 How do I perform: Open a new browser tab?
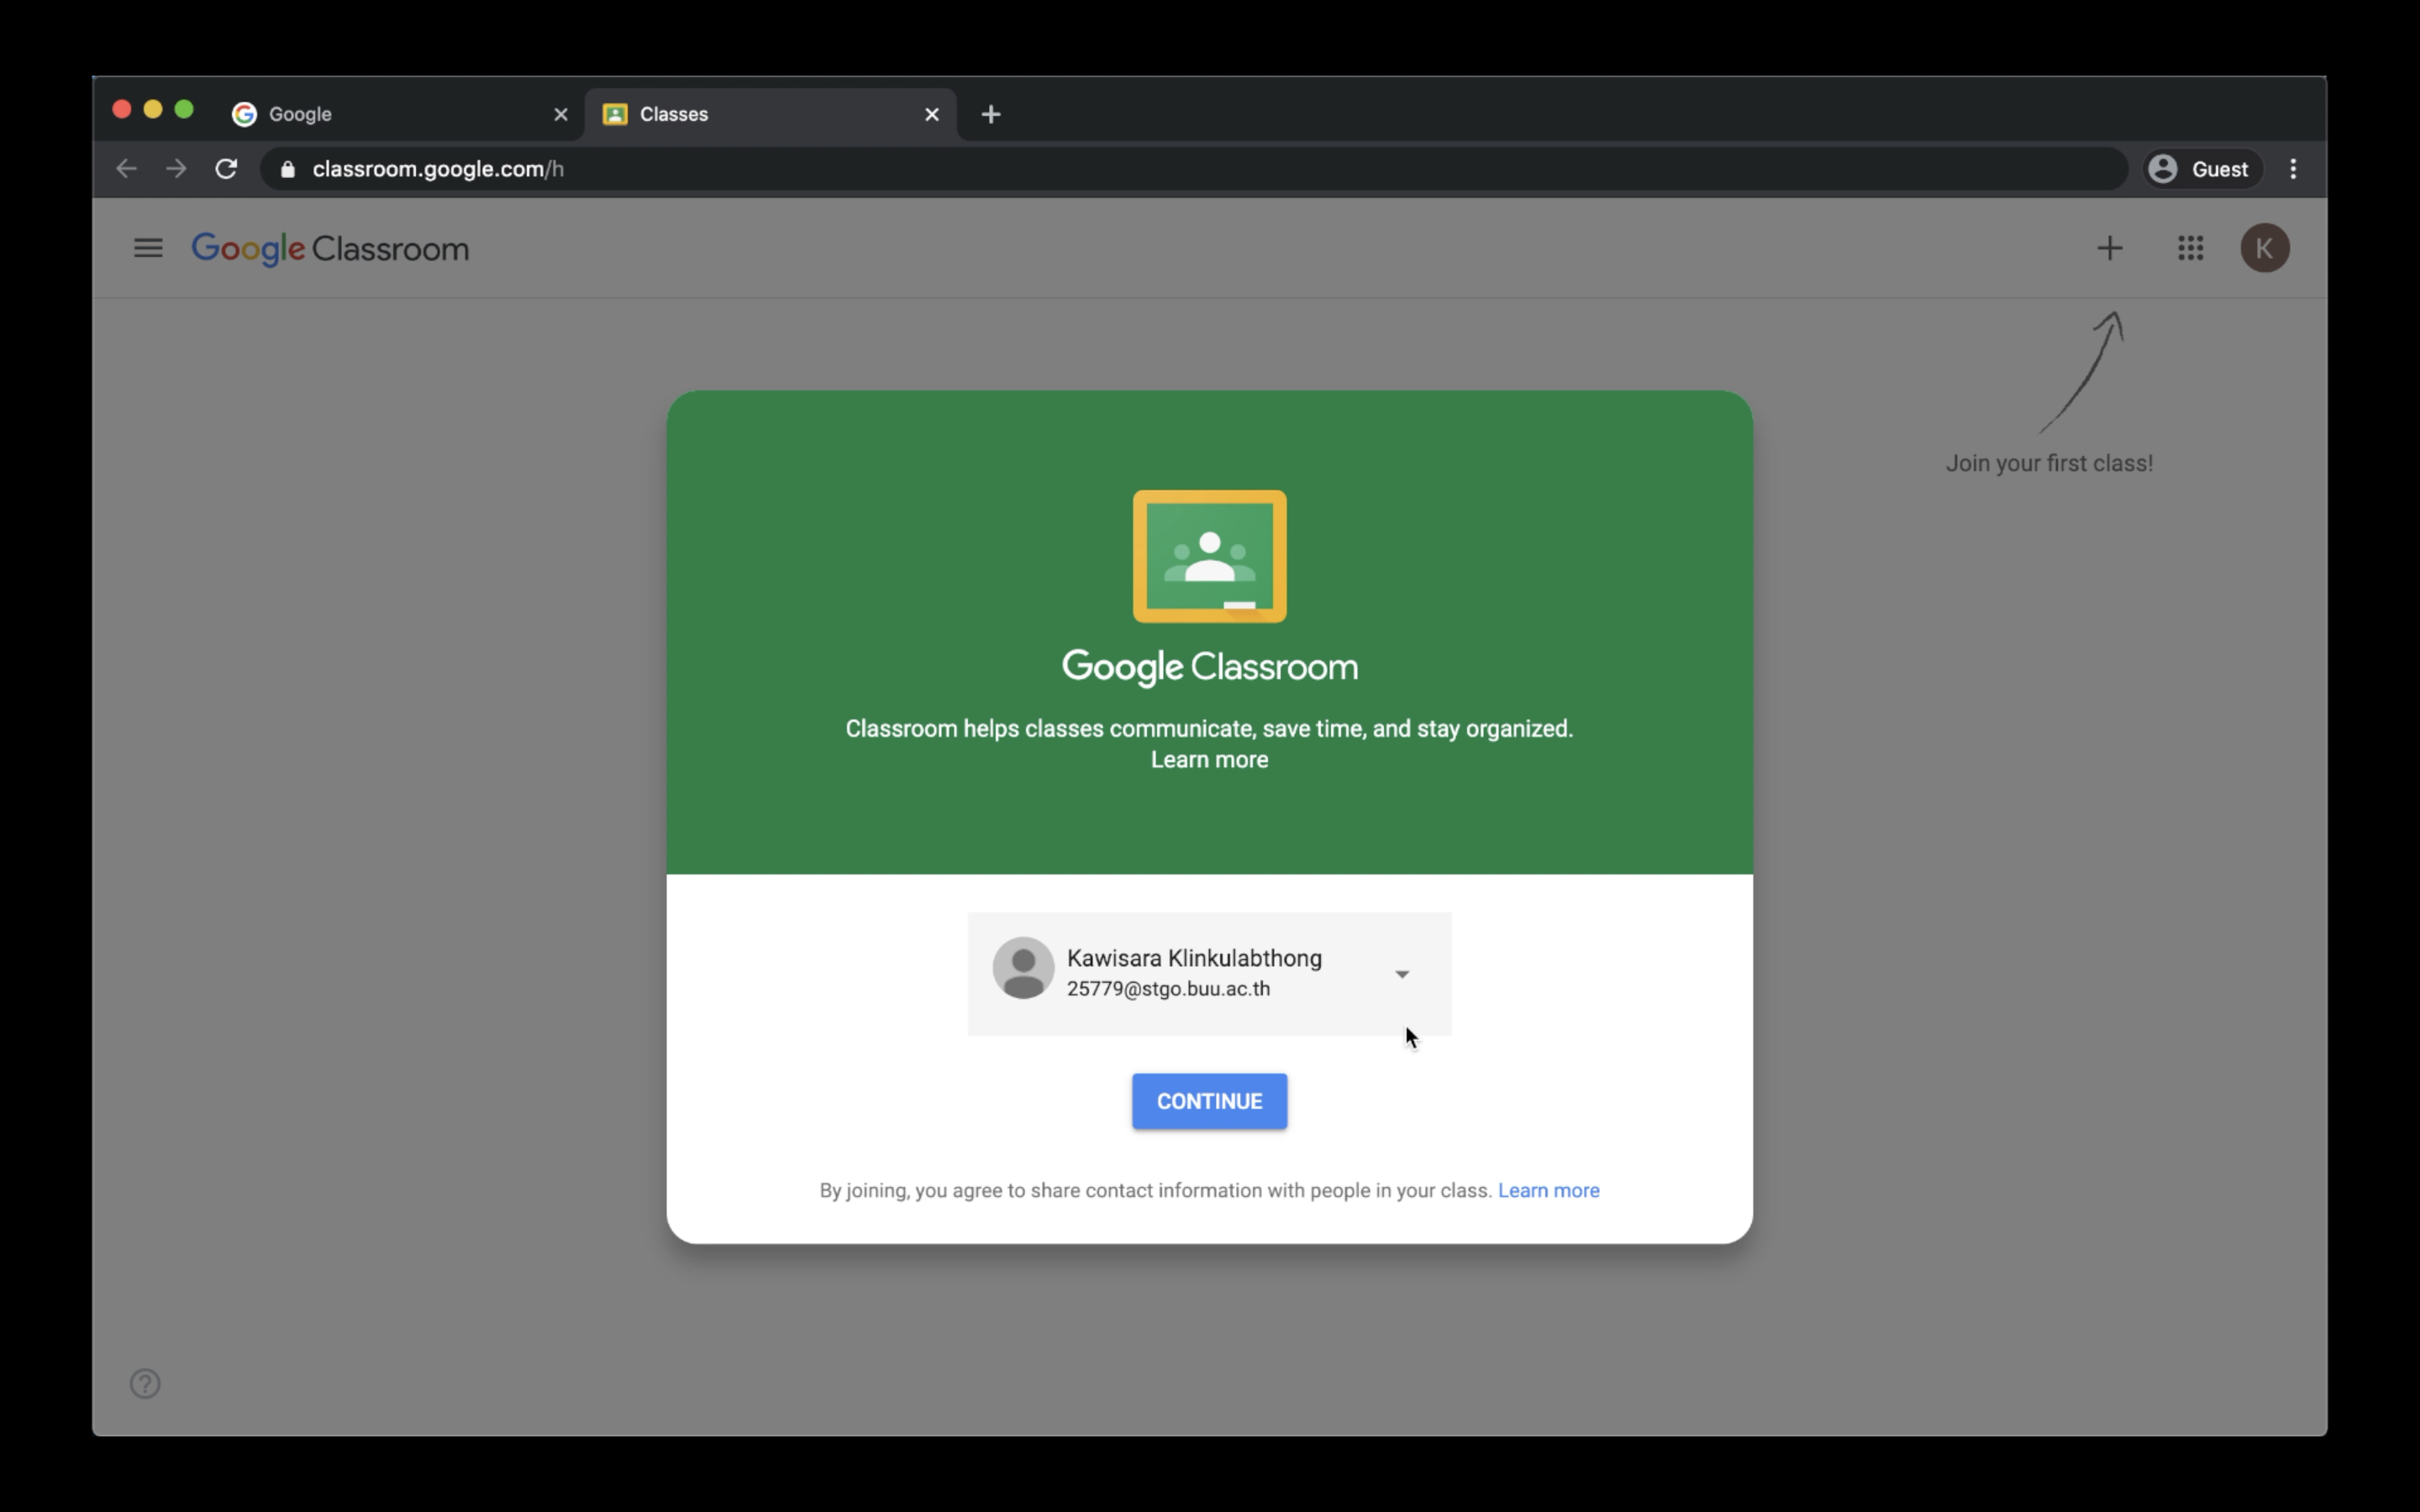click(x=991, y=114)
